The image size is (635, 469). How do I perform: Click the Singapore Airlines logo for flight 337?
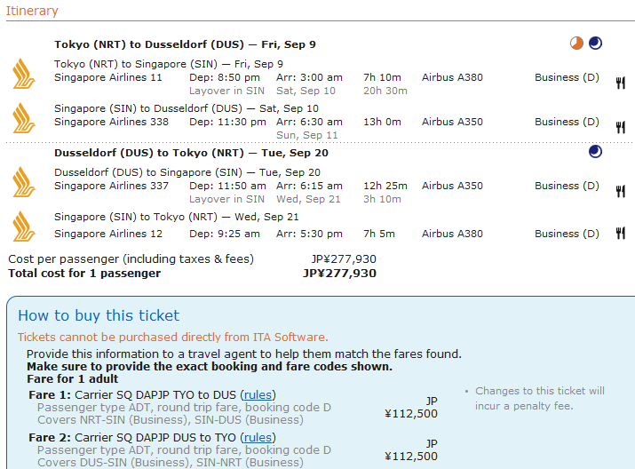click(23, 180)
